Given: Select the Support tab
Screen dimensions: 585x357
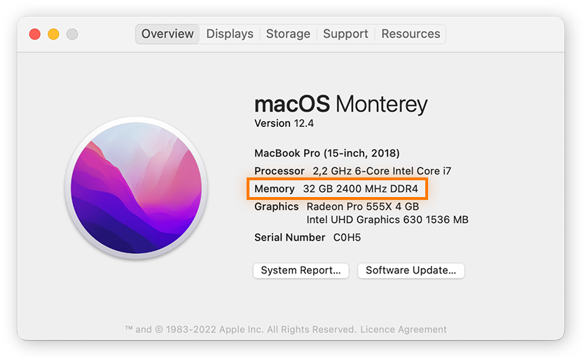Looking at the screenshot, I should coord(345,34).
